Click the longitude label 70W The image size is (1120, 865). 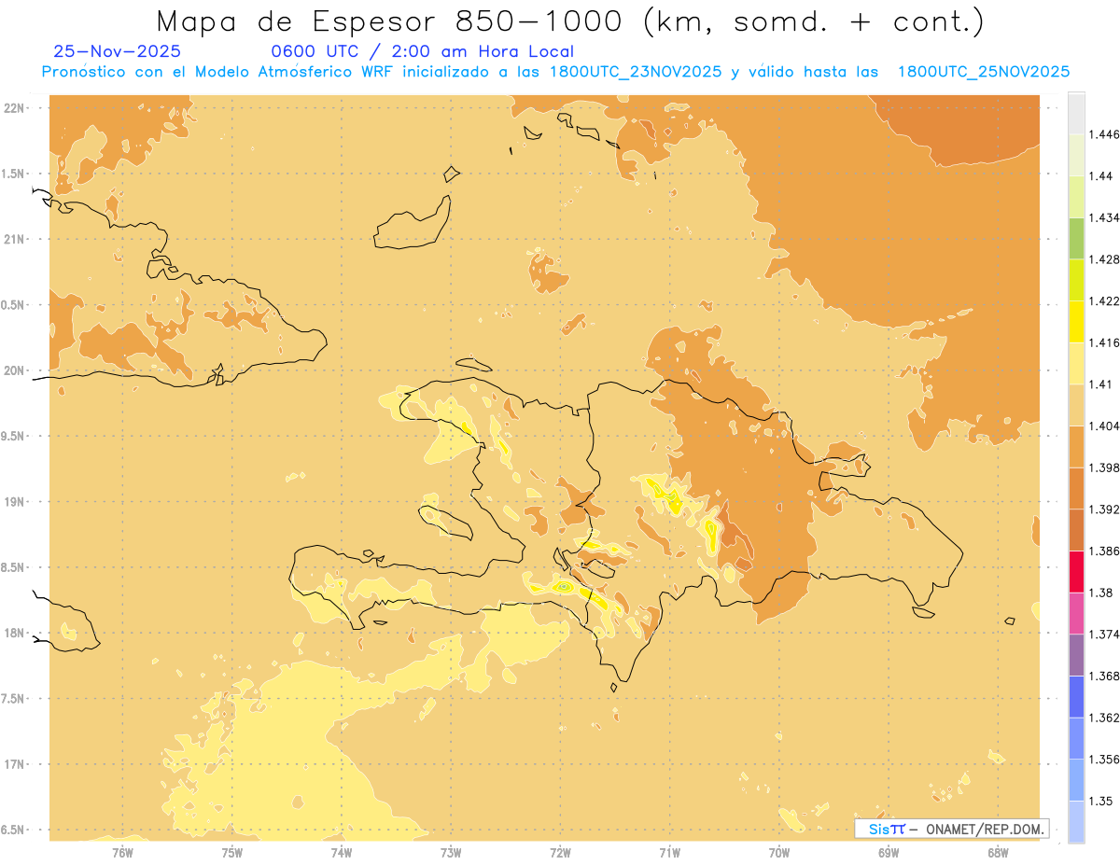(779, 853)
